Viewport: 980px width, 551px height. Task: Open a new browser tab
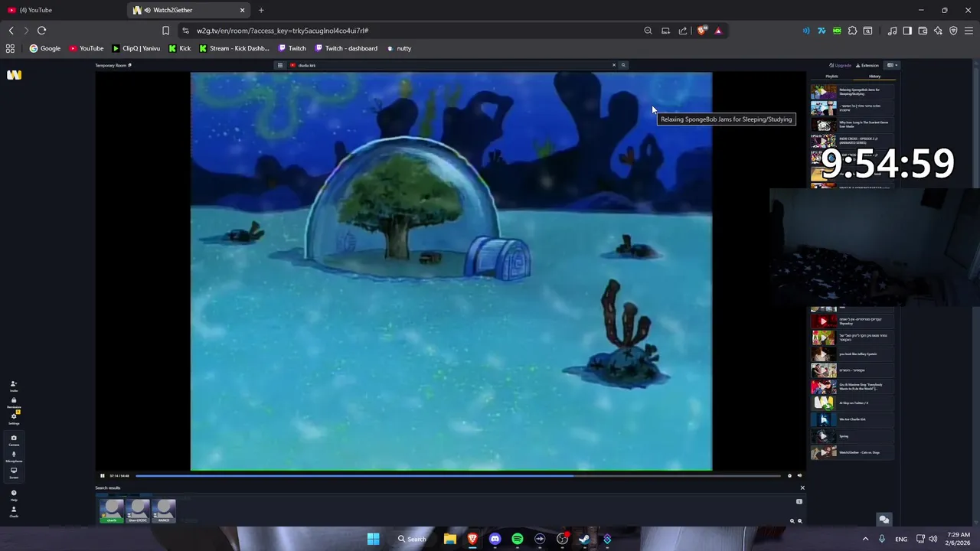pos(261,10)
